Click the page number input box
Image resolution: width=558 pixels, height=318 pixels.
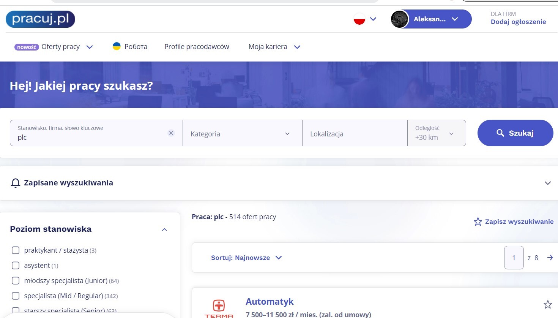(514, 258)
